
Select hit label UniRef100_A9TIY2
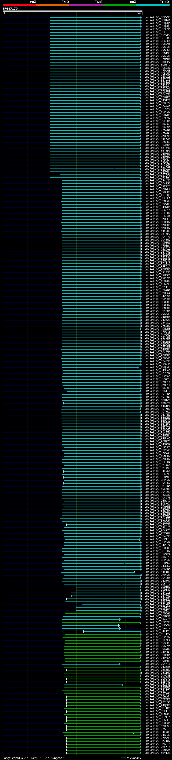(x=157, y=634)
